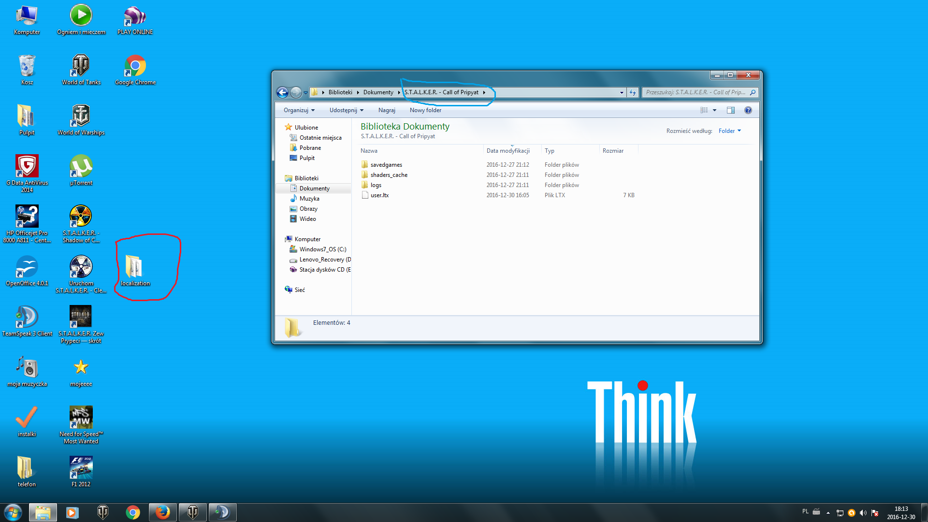
Task: Open the localization folder on desktop
Action: [135, 270]
